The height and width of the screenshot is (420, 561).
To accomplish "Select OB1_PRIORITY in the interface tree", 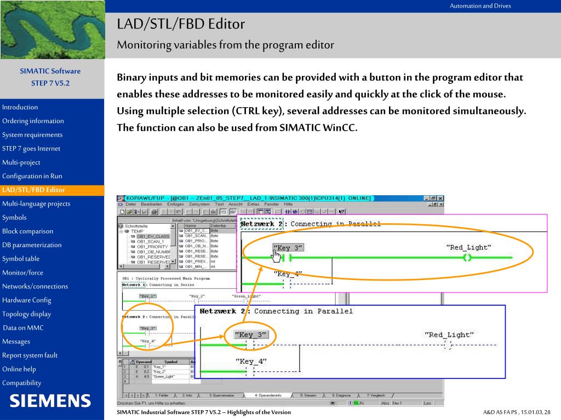I will pyautogui.click(x=152, y=247).
